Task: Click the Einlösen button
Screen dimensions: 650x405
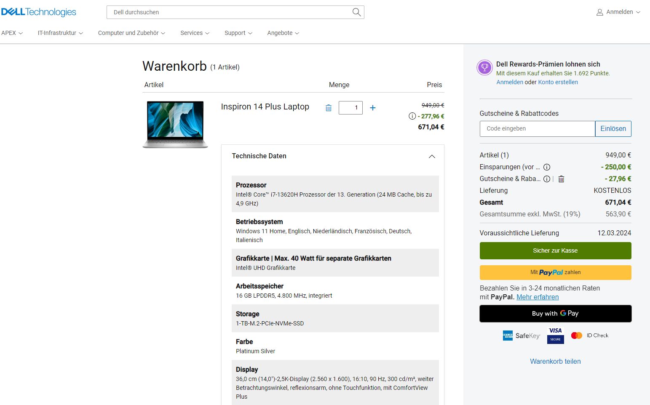Action: pyautogui.click(x=613, y=129)
